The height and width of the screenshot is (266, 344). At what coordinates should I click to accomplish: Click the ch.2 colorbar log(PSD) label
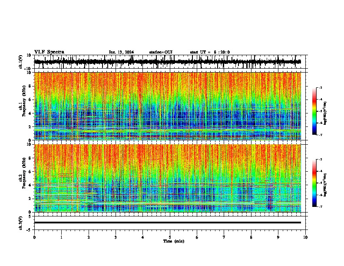[325, 185]
